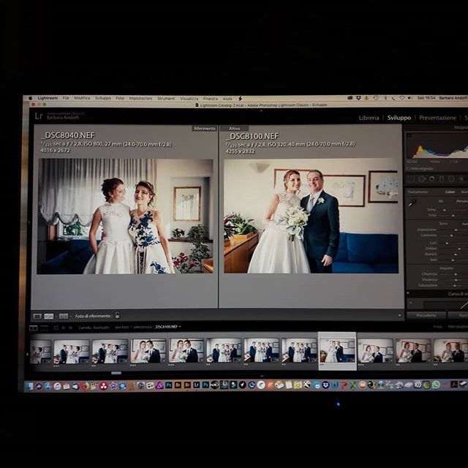This screenshot has height=468, width=468.
Task: Open the File menu
Action: point(66,98)
